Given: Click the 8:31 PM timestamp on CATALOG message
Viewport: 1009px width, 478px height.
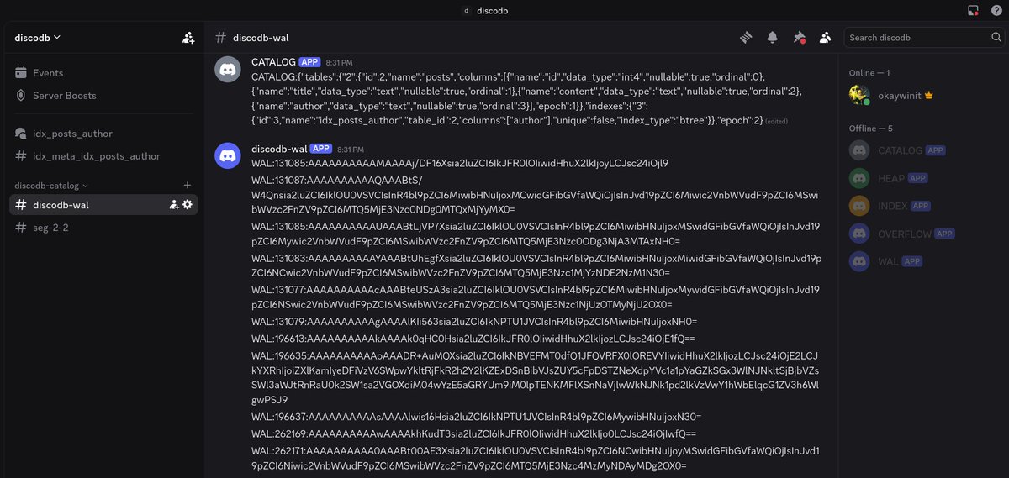Looking at the screenshot, I should pyautogui.click(x=339, y=63).
